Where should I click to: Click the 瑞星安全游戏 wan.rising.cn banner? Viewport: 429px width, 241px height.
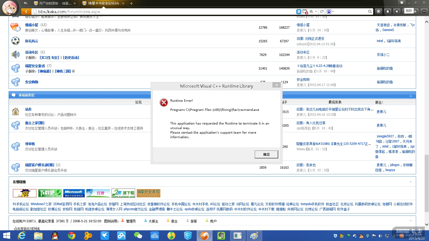coord(149,193)
